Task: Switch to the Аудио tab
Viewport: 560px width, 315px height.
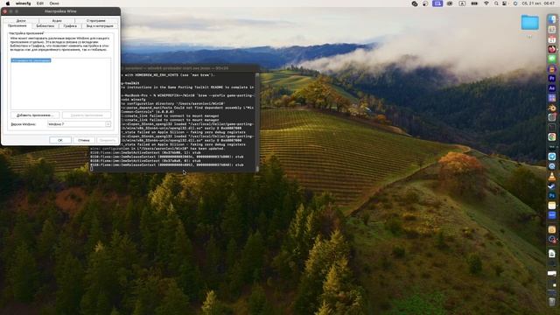Action: pyautogui.click(x=57, y=21)
